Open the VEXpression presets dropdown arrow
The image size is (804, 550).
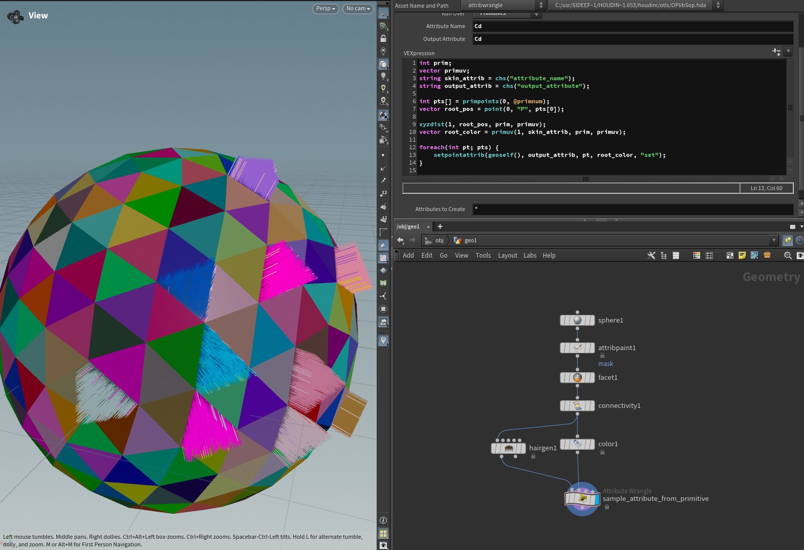[x=788, y=51]
